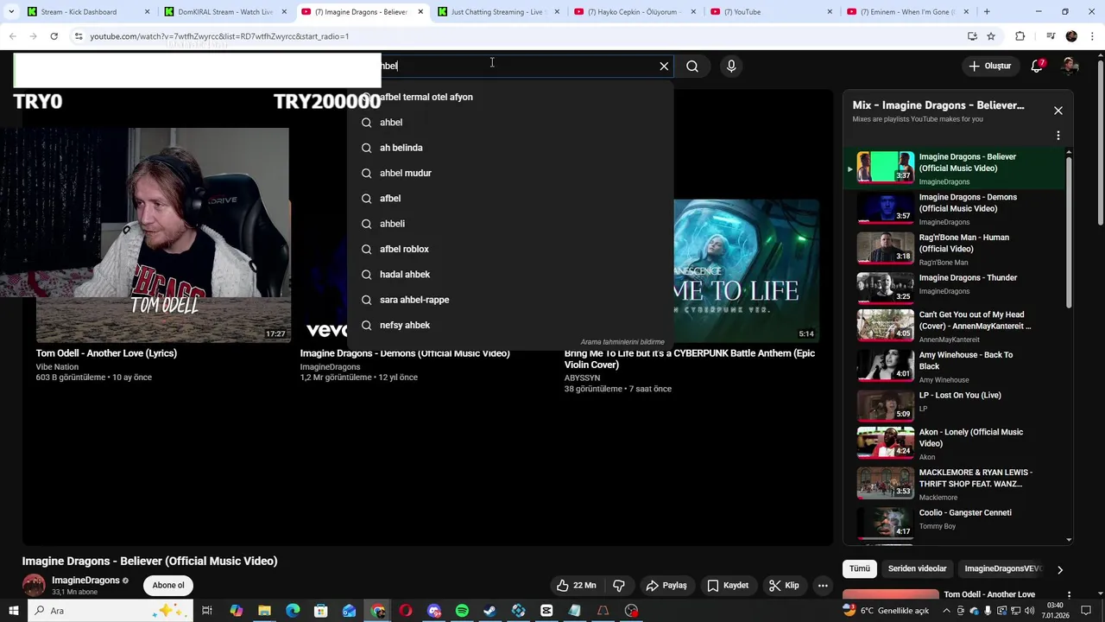Click 'Arama tahminlerini bildirme' link

coord(622,342)
